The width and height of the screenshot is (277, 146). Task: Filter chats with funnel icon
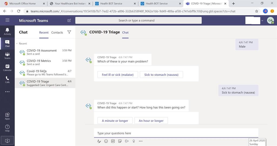(x=69, y=32)
